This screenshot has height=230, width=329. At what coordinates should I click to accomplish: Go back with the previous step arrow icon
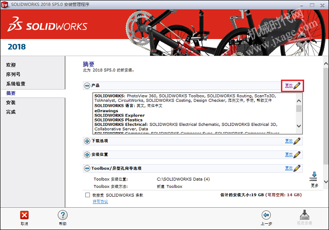pyautogui.click(x=266, y=215)
